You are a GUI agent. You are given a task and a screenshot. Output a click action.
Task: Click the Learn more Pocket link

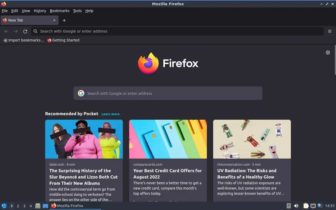[111, 114]
